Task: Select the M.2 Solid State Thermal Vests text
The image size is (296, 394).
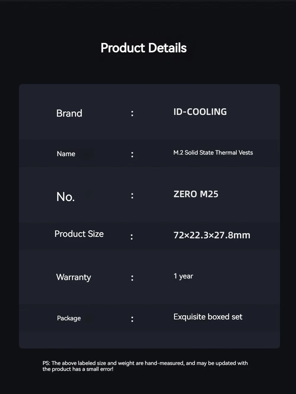Action: (213, 153)
